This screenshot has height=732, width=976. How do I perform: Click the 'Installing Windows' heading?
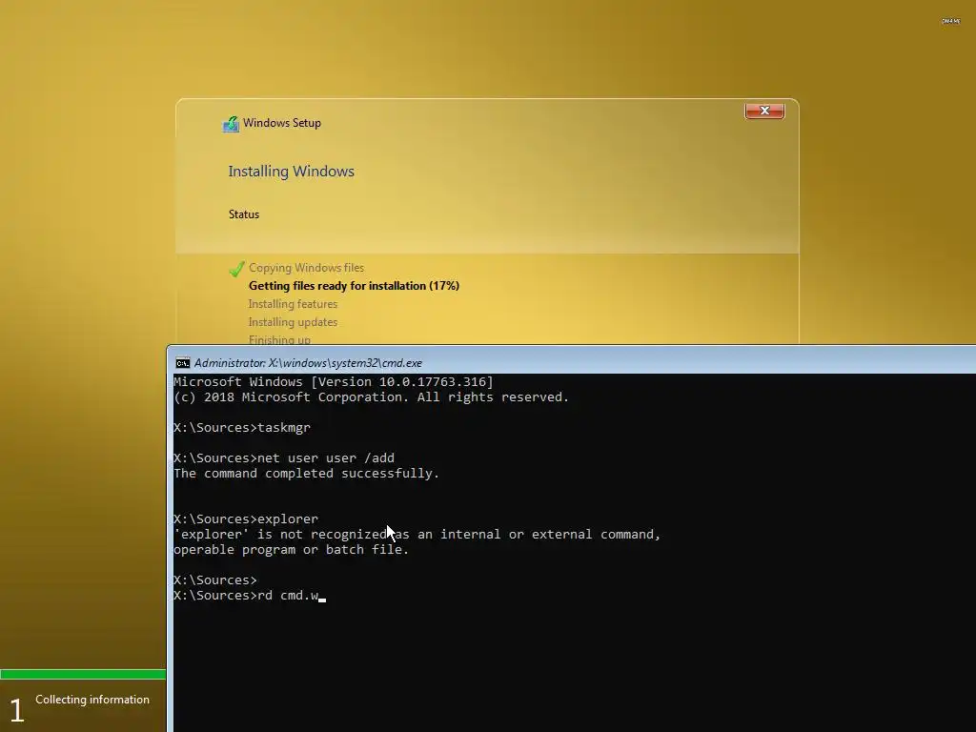[x=291, y=172]
